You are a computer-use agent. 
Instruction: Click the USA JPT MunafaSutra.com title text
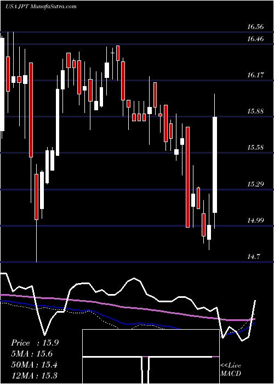[41, 7]
